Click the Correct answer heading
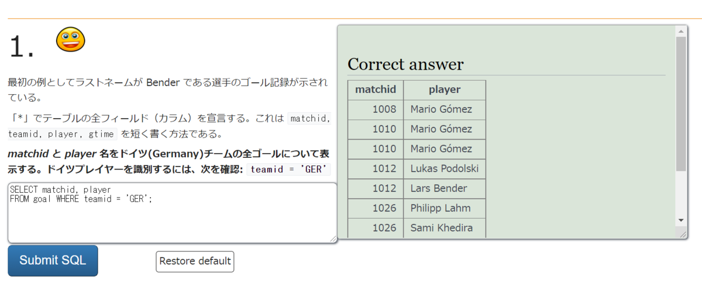The height and width of the screenshot is (287, 702). coord(405,64)
